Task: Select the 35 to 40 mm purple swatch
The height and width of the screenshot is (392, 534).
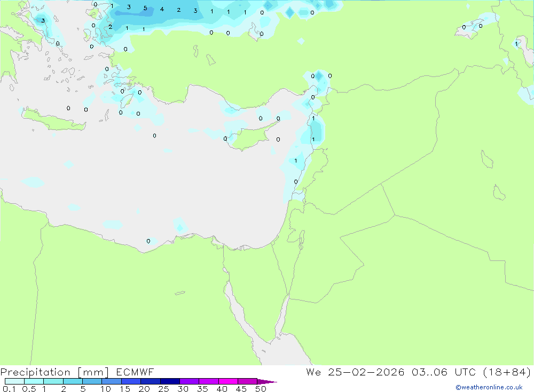Action: point(209,381)
